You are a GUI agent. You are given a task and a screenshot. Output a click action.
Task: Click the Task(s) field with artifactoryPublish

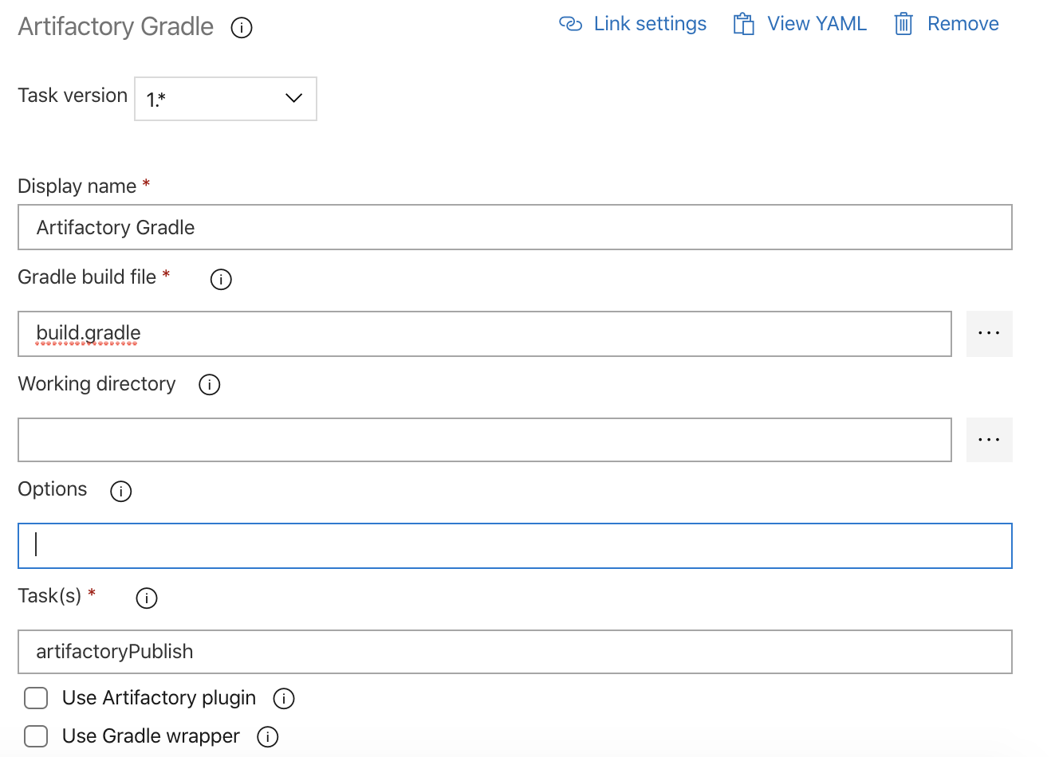click(515, 652)
